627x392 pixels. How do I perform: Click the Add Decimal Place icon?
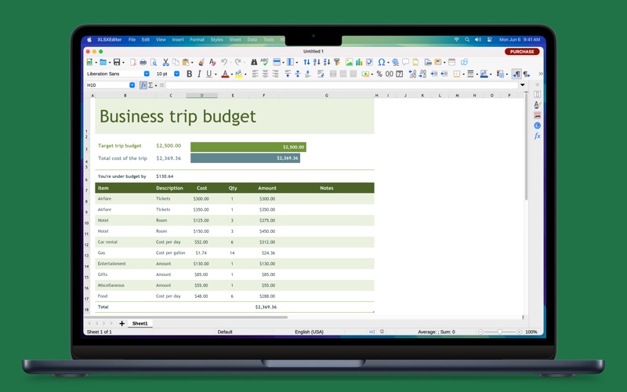point(412,74)
